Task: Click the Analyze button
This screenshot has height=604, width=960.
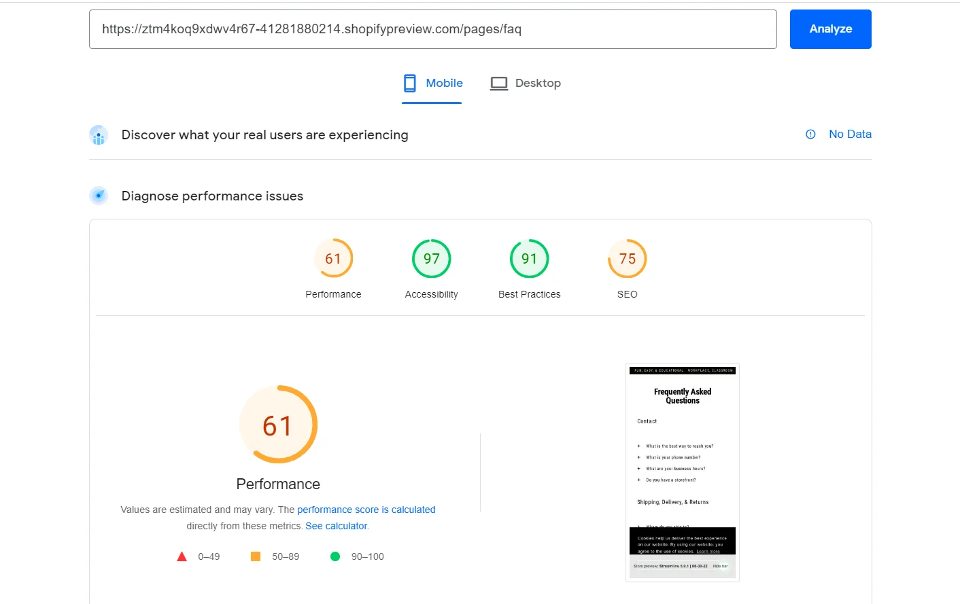Action: coord(830,29)
